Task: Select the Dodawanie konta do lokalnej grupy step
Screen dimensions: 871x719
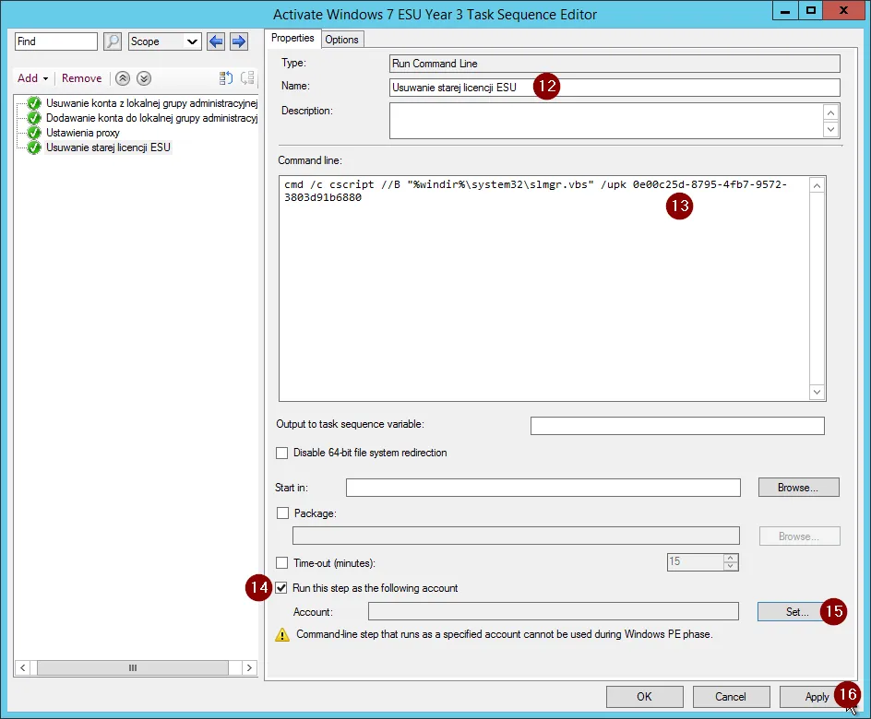Action: pos(151,118)
